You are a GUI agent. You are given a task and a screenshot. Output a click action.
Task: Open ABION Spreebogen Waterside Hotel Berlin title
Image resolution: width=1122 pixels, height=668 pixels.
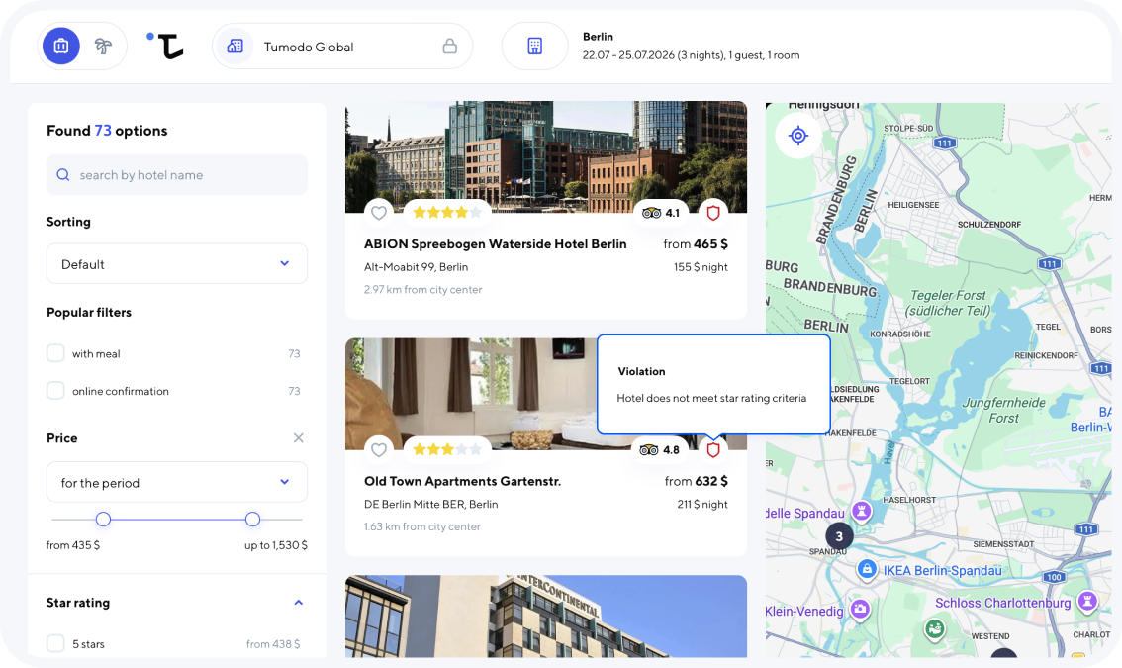click(495, 244)
